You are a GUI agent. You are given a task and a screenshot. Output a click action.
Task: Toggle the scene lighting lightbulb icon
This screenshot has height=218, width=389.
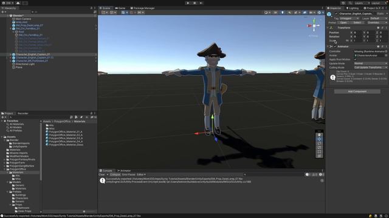click(282, 12)
